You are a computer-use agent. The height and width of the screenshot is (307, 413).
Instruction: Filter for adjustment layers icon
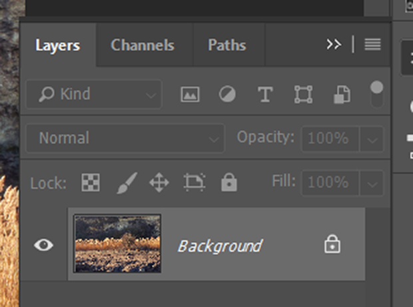(227, 94)
